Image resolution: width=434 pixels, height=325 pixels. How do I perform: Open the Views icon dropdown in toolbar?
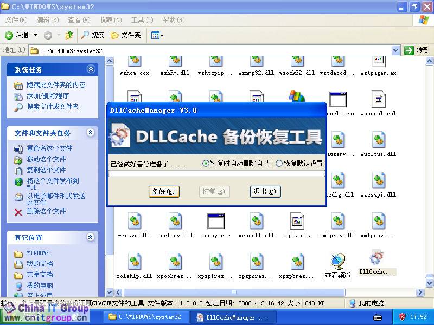tap(157, 35)
